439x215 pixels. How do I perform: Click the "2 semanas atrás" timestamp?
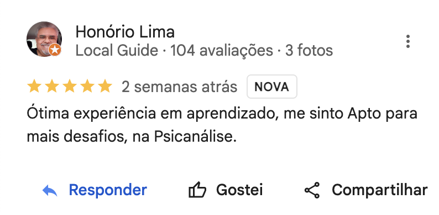tap(180, 87)
